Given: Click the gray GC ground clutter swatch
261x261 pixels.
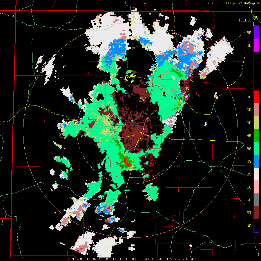Looking at the screenshot, I should click(x=256, y=200).
